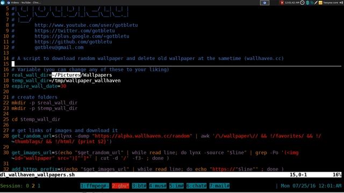The height and width of the screenshot is (193, 344).
Task: Click the /Wallpapers path segment on line 17
Action: [x=96, y=75]
